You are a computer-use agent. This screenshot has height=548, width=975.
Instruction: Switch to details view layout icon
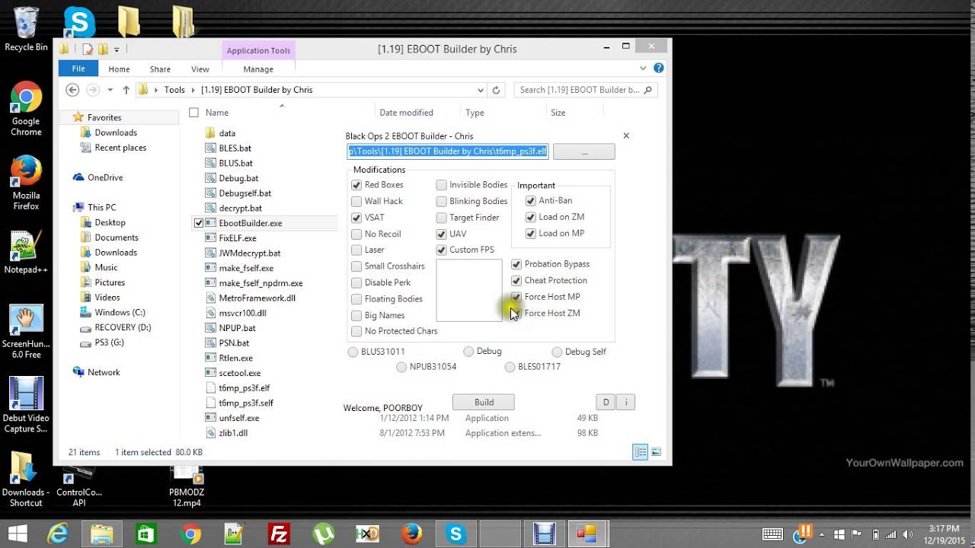tap(640, 451)
